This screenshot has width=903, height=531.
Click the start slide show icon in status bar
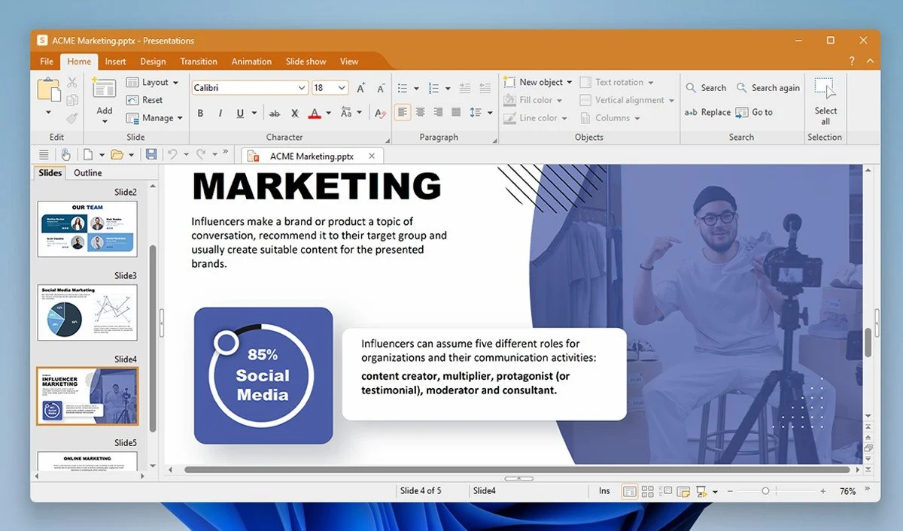702,491
